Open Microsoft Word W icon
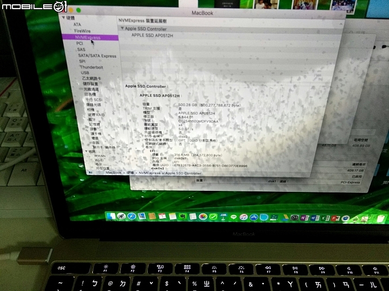The width and height of the screenshot is (389, 291). [315, 218]
